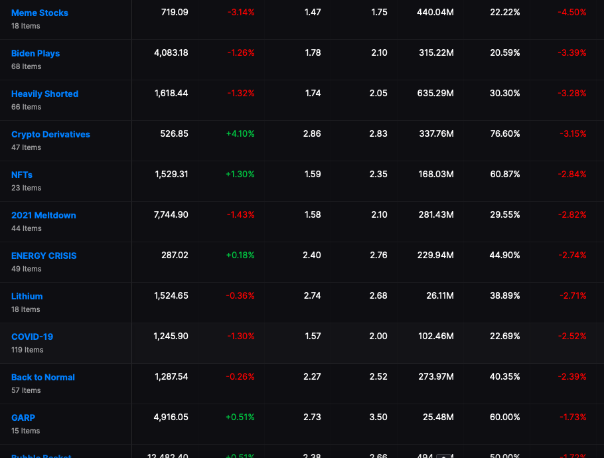The height and width of the screenshot is (458, 604).
Task: Click the 281.43M volume for 2021 Meltdown
Action: (x=436, y=214)
